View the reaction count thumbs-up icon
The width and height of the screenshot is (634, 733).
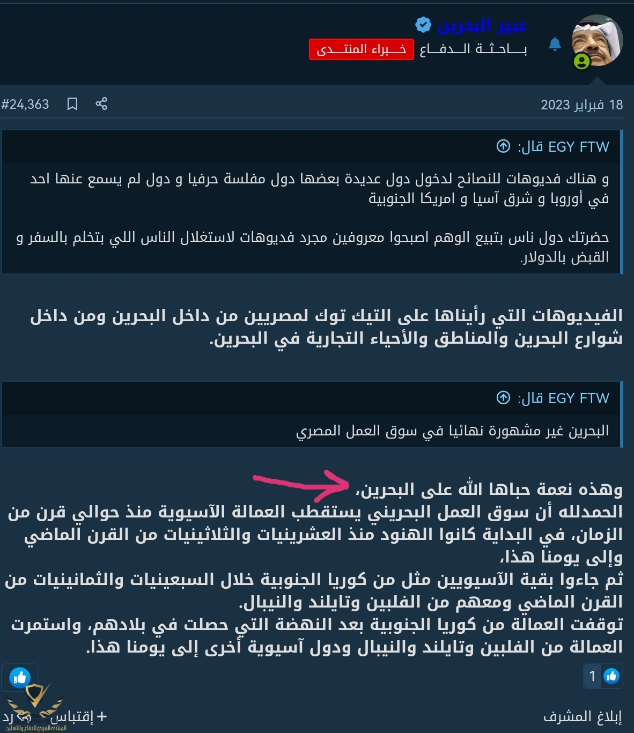click(611, 677)
